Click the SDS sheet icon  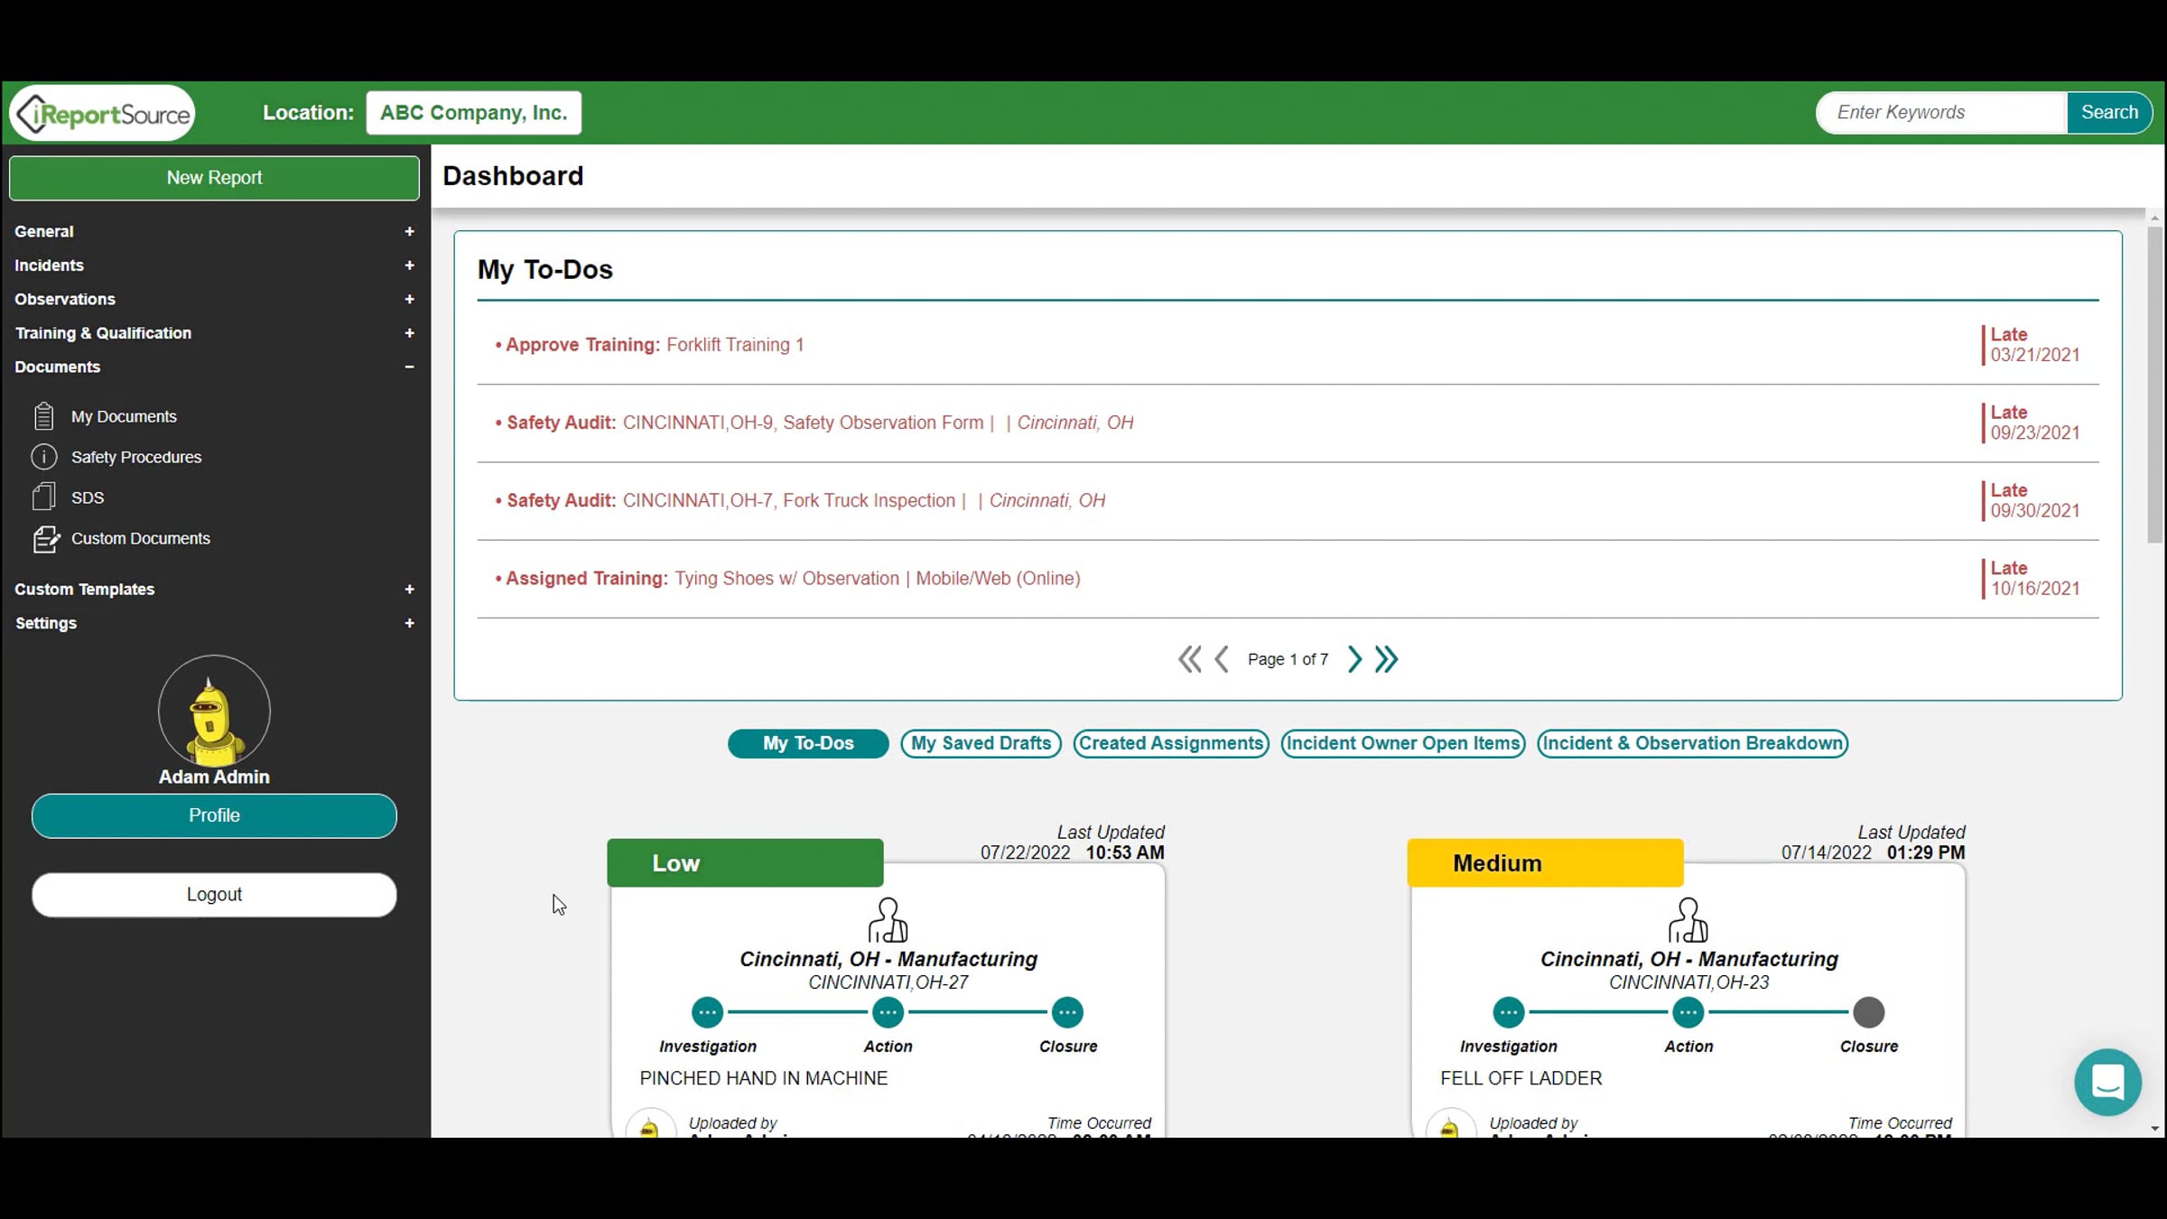click(43, 497)
